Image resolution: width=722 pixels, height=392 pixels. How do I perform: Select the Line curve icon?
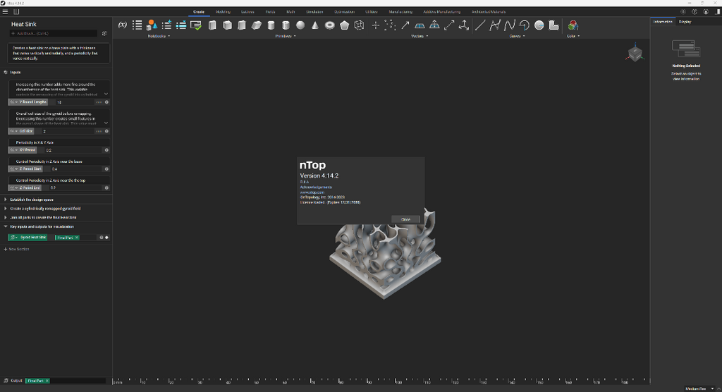(x=479, y=25)
